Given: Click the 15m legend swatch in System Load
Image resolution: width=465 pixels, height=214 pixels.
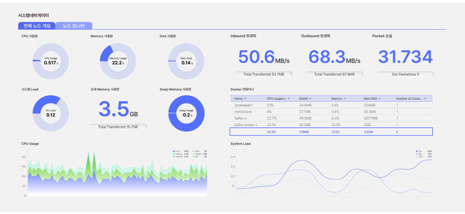Looking at the screenshot, I should click(417, 157).
